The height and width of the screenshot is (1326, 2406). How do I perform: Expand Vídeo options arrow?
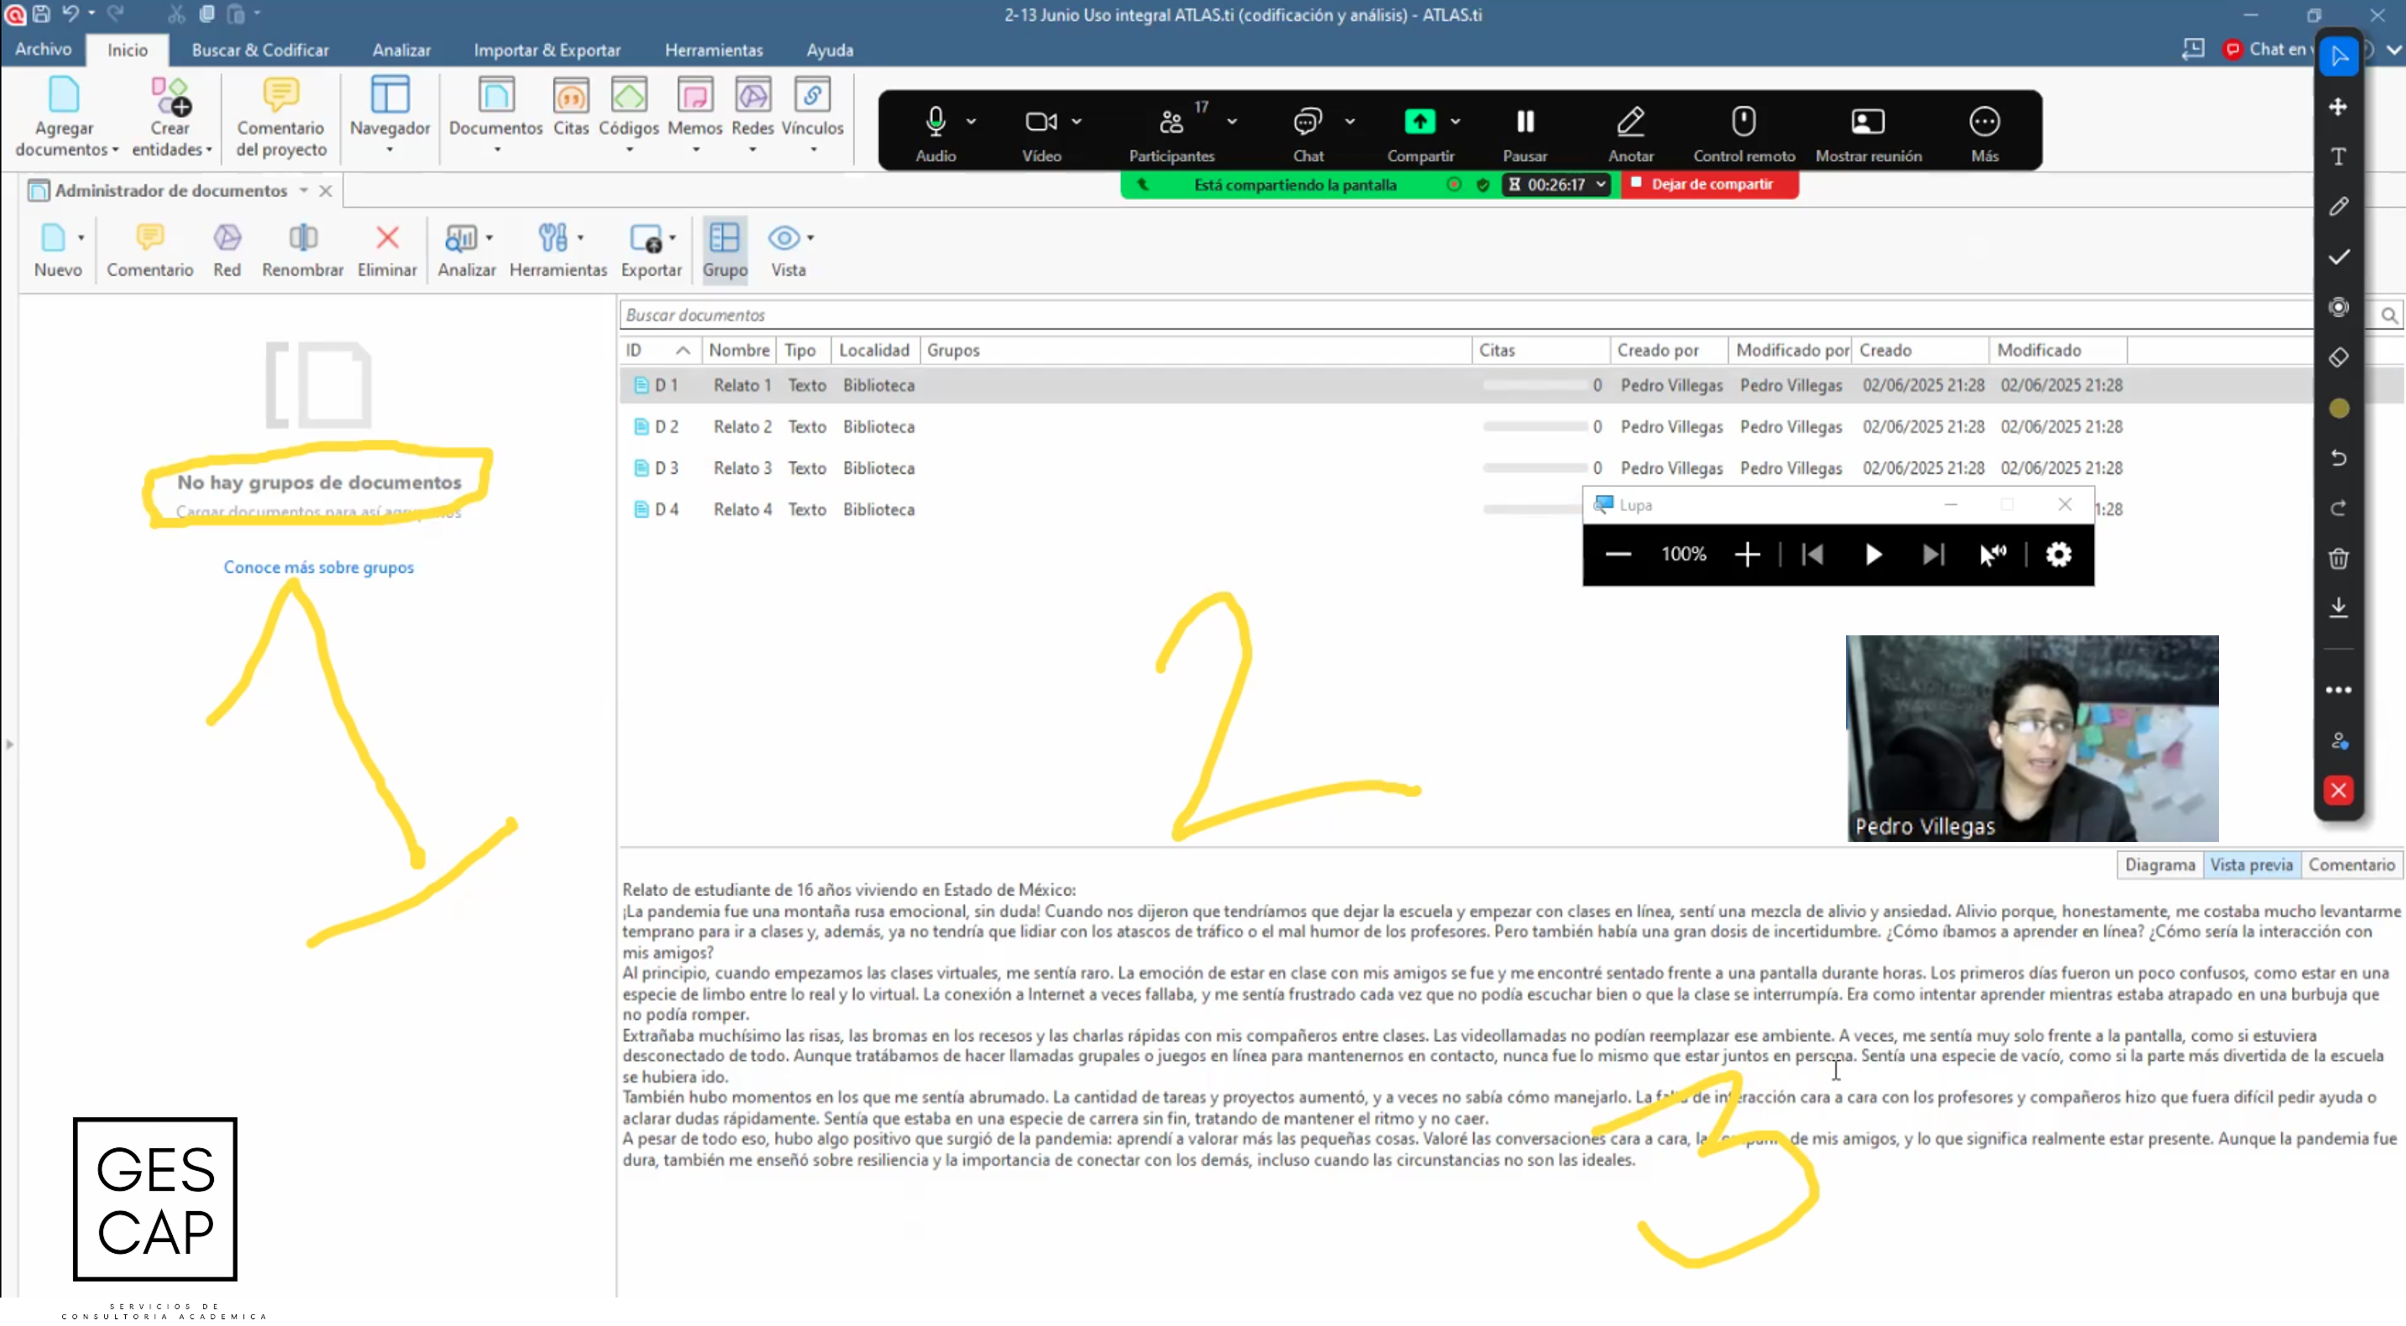click(x=1077, y=121)
